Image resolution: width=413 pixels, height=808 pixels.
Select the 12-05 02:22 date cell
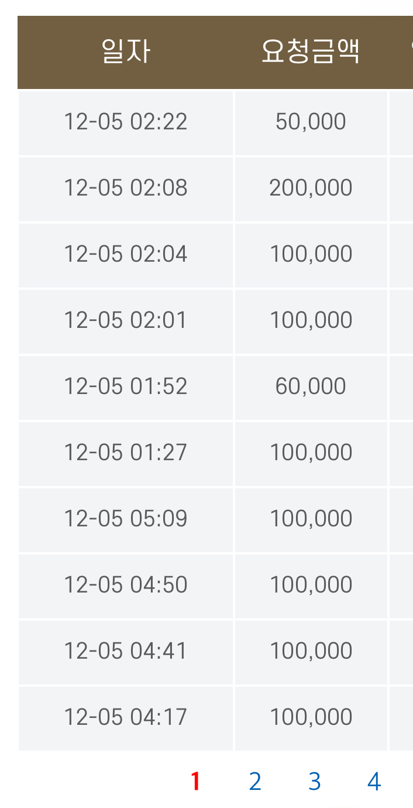click(126, 122)
